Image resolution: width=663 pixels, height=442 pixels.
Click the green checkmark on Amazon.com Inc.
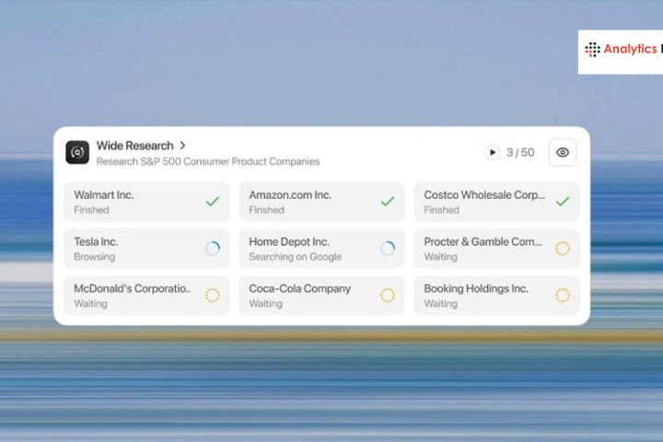coord(388,202)
